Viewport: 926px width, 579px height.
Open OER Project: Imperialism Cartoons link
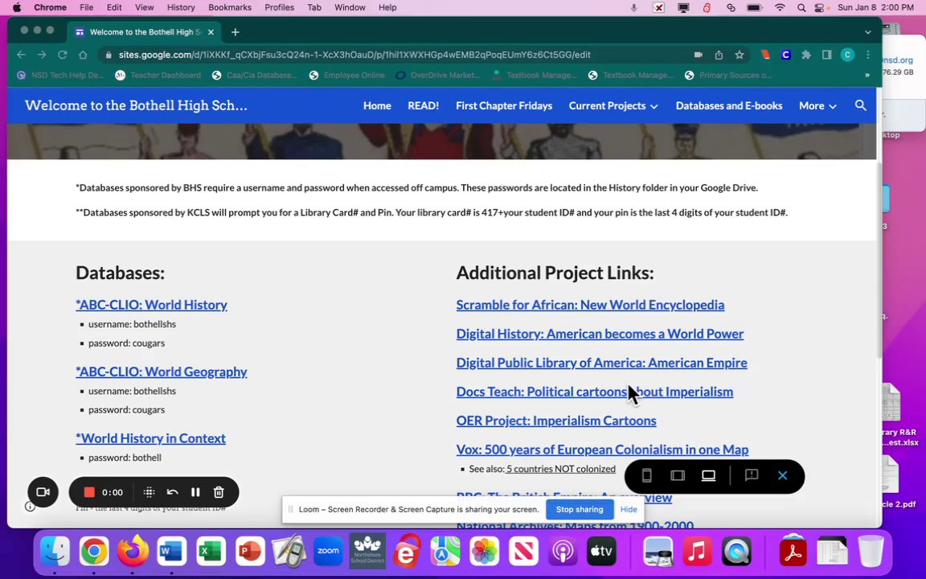555,421
